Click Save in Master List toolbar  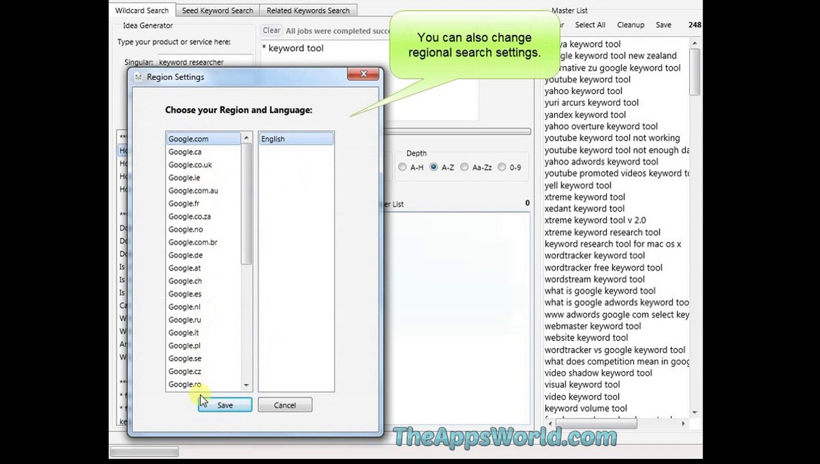(x=663, y=24)
